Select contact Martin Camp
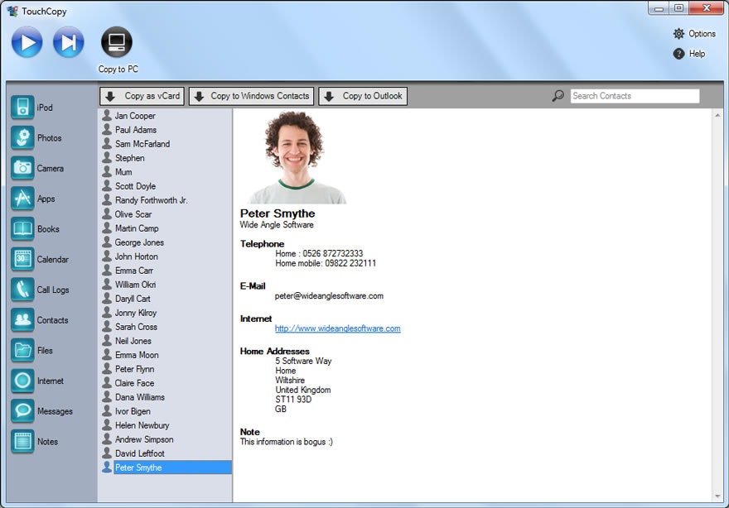 pos(137,228)
